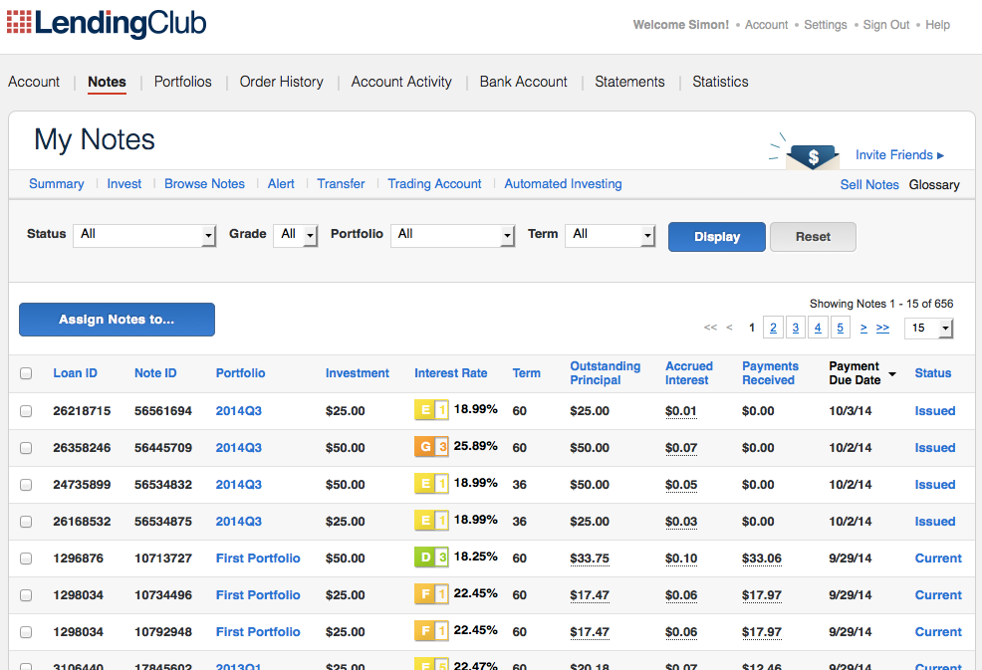Click the F1 grade badge for note 10734496

[431, 595]
